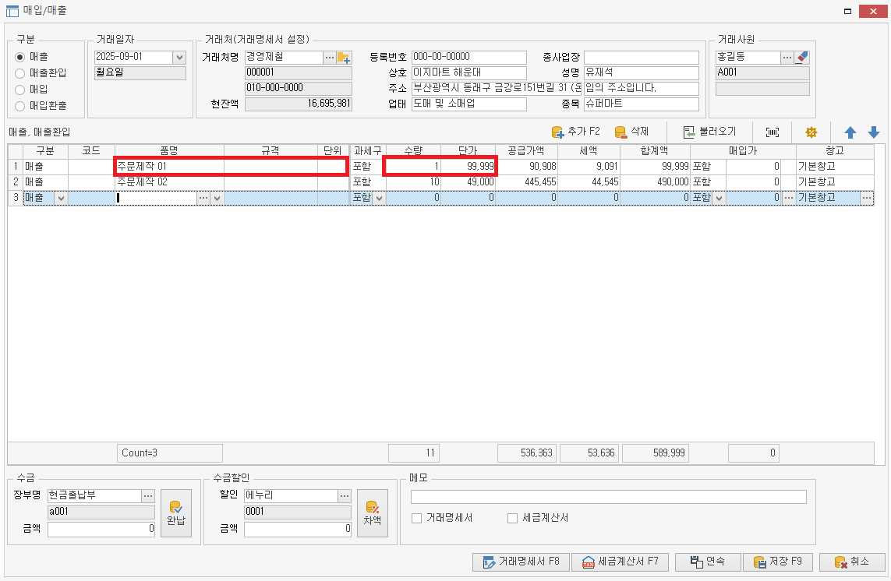The image size is (891, 581).
Task: Click the barcode scan icon
Action: (773, 132)
